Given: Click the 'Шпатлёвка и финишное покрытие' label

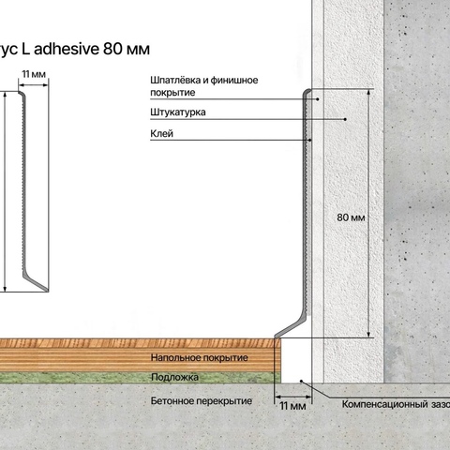Looking at the screenshot, I should tap(204, 86).
